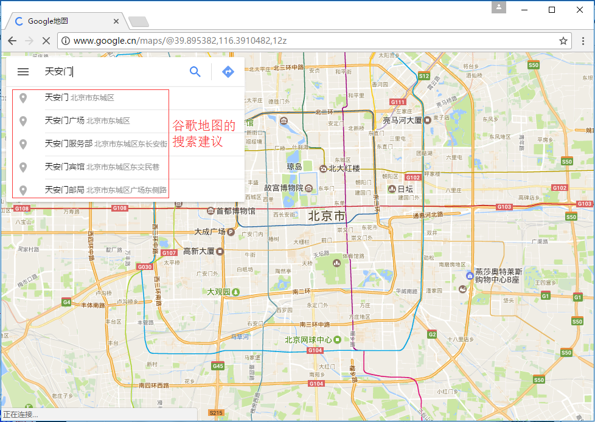Click the G4 highway shield

point(66,302)
